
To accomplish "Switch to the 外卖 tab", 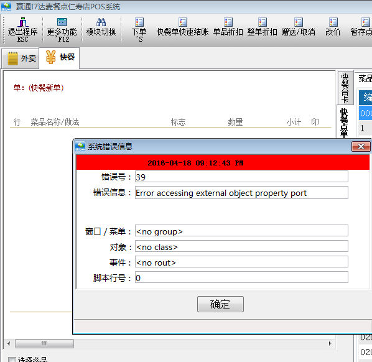I will point(21,58).
